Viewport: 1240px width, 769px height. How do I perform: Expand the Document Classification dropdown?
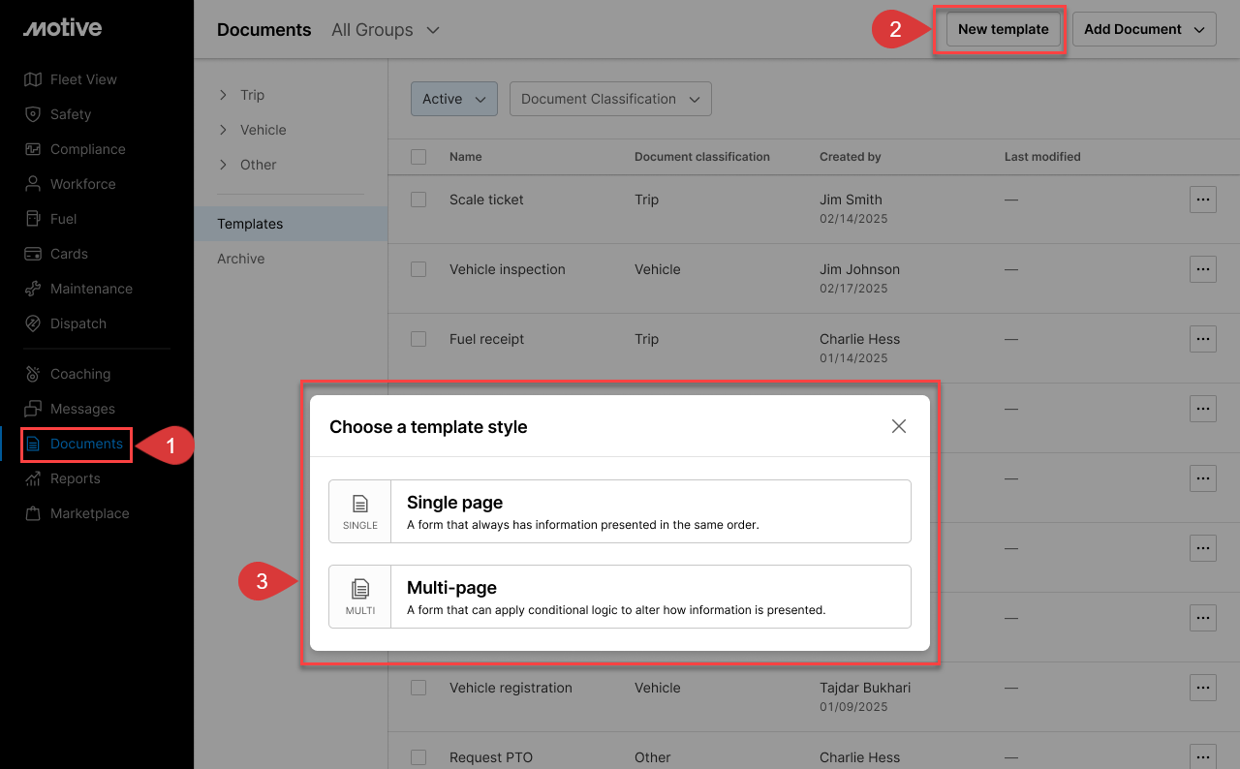(610, 99)
